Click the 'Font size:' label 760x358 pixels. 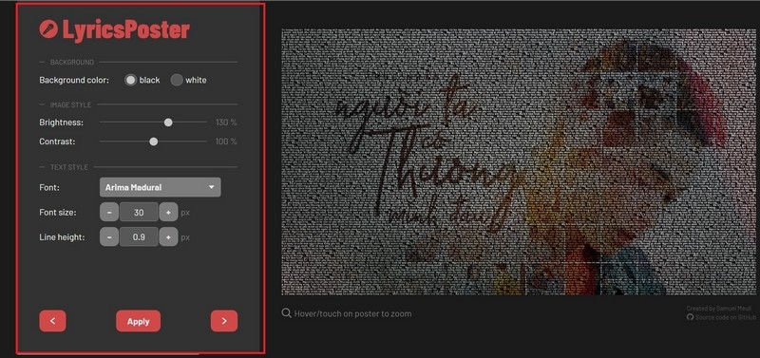[x=58, y=212]
